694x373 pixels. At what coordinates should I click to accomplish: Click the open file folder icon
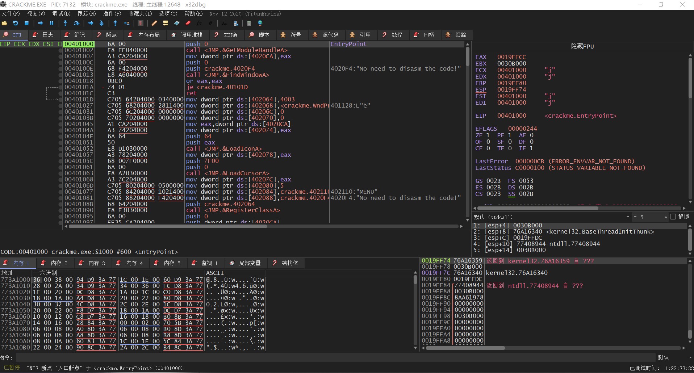pyautogui.click(x=4, y=23)
